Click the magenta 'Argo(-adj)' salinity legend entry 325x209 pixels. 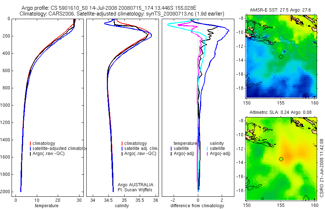coord(218,154)
